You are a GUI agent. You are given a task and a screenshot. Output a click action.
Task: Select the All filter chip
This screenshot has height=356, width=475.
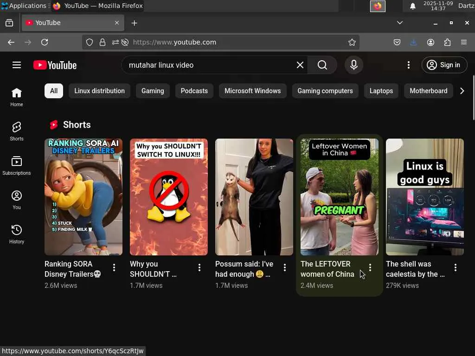click(54, 91)
